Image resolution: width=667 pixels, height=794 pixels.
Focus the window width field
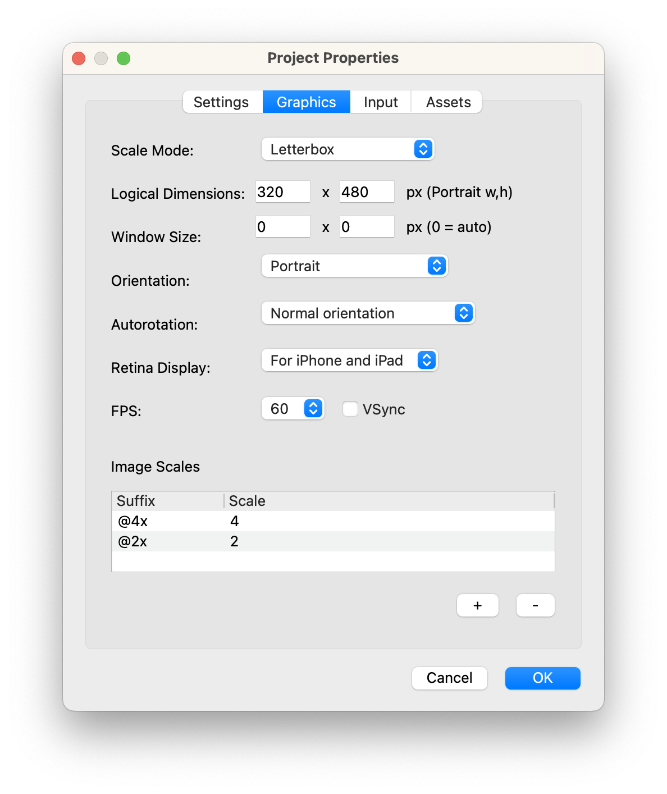pos(283,227)
